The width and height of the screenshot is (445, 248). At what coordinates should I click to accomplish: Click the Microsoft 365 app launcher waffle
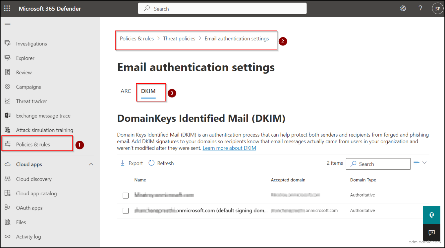[x=7, y=8]
